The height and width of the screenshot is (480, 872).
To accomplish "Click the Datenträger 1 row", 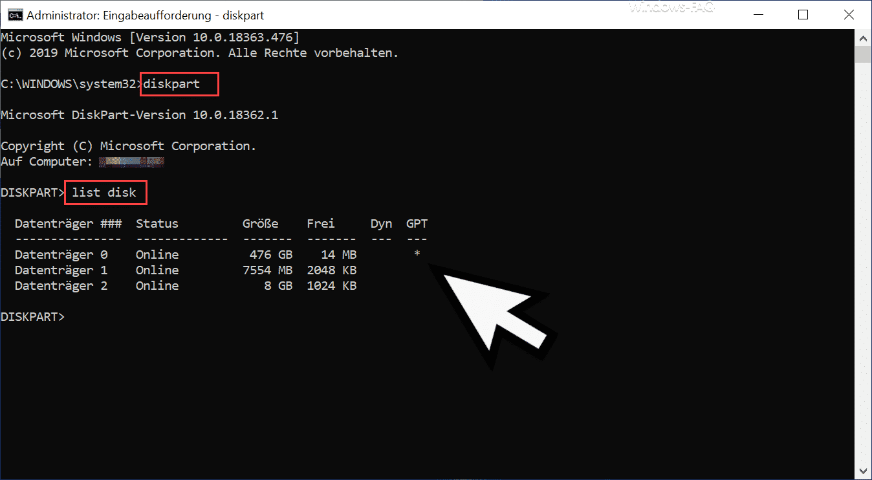I will (x=186, y=270).
